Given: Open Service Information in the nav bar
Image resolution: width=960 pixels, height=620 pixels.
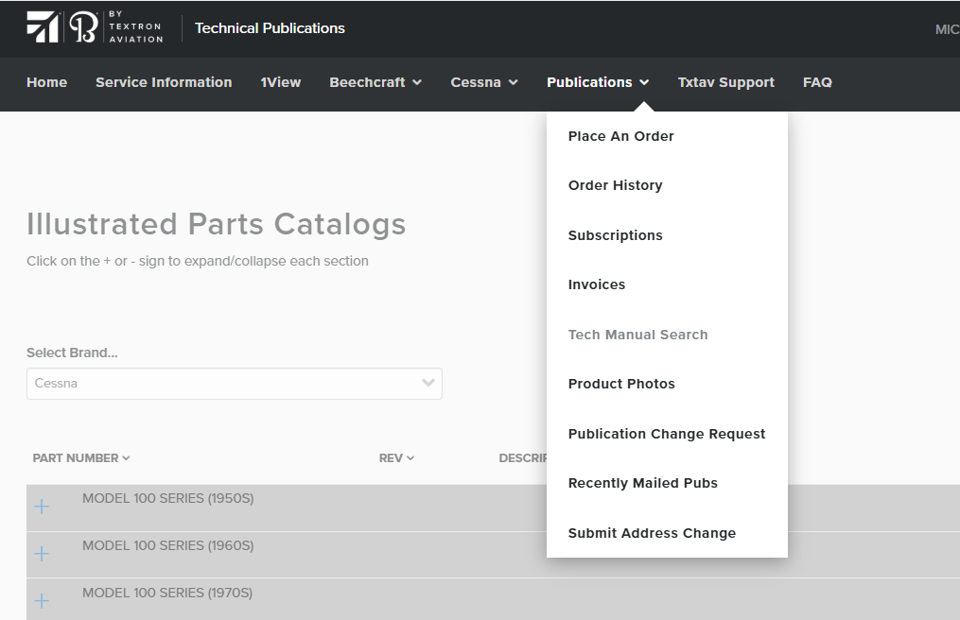Looking at the screenshot, I should point(164,82).
